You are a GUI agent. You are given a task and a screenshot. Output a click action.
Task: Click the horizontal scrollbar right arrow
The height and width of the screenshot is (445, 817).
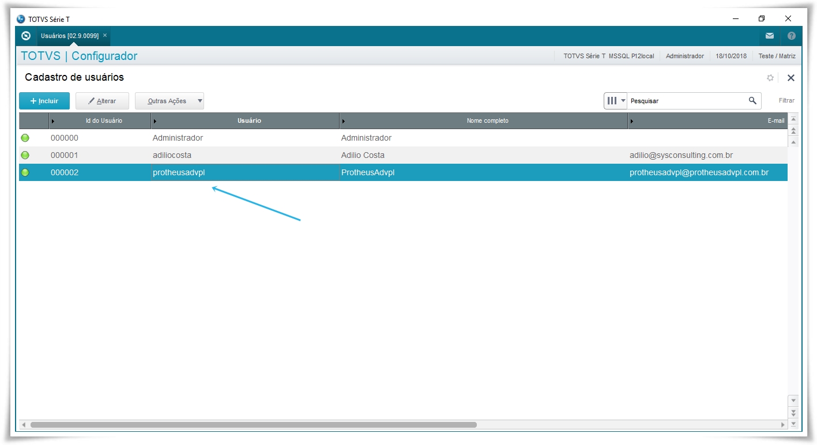[x=783, y=425]
